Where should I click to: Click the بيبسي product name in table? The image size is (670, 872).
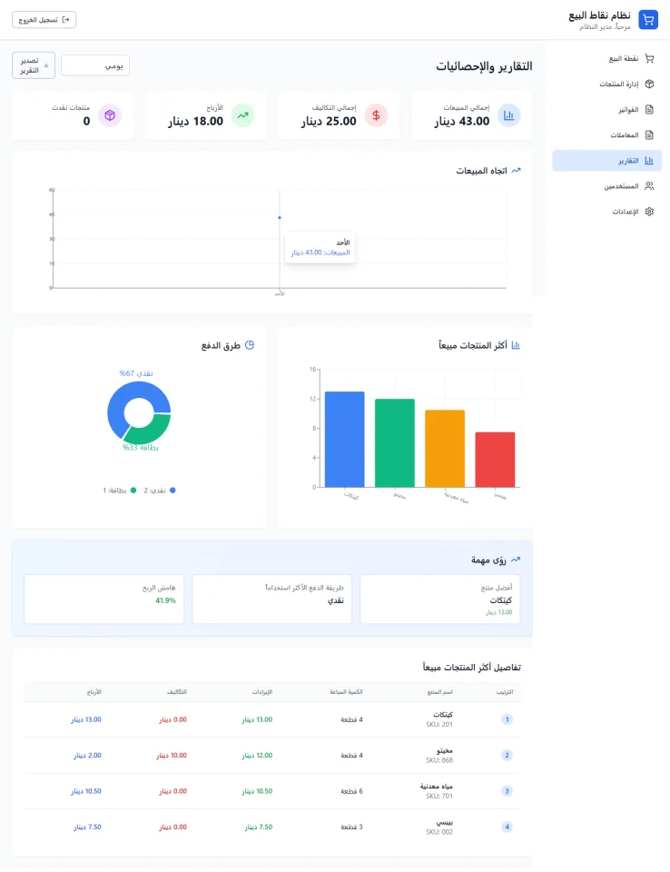pyautogui.click(x=444, y=823)
